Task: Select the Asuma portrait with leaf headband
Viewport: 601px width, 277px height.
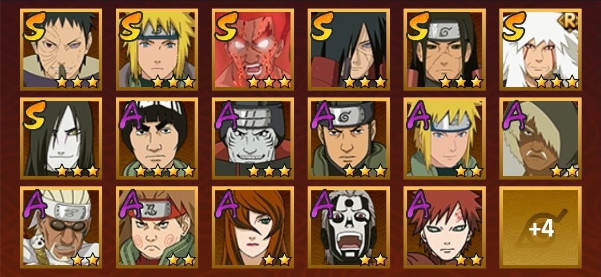Action: (348, 138)
